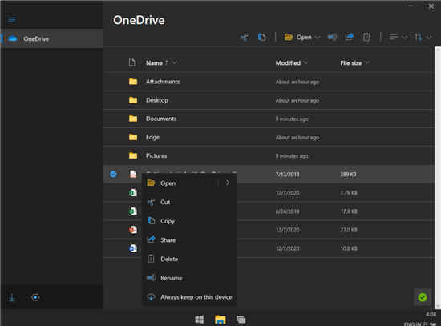Viewport: 441px width, 326px height.
Task: Click the Copy toolbar icon
Action: pyautogui.click(x=261, y=37)
